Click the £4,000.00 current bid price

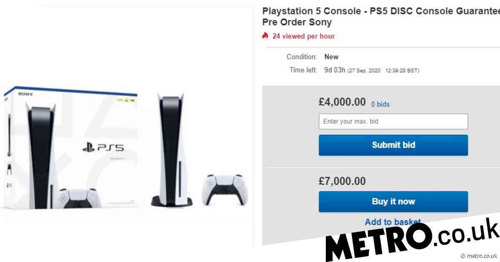coord(342,102)
